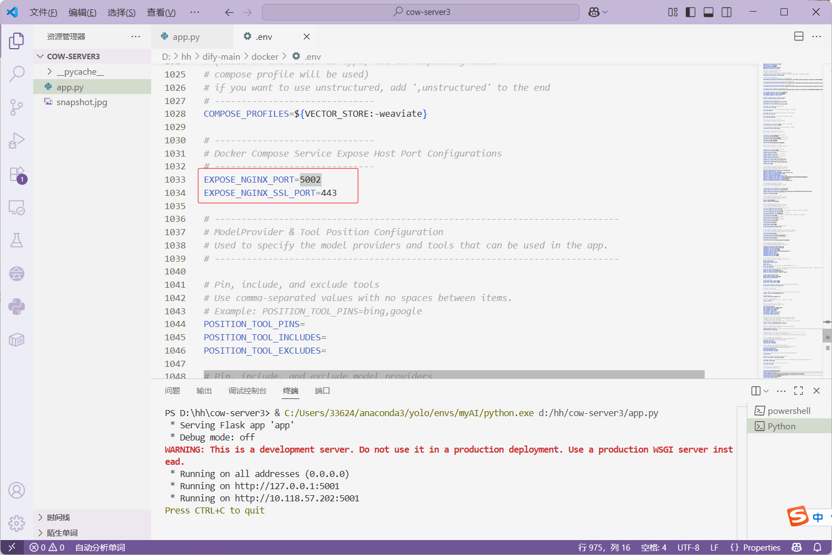The width and height of the screenshot is (832, 555).
Task: Go forward in navigation history
Action: coord(247,12)
